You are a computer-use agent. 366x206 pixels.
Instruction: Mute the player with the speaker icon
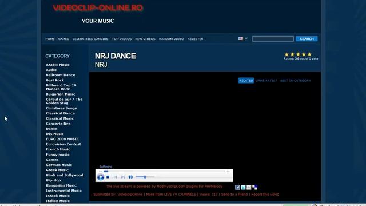pos(130,177)
